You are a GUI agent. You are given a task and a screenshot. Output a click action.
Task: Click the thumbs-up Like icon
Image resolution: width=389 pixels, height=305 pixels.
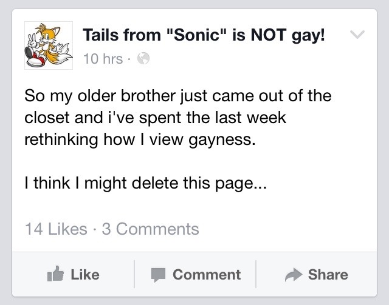56,275
